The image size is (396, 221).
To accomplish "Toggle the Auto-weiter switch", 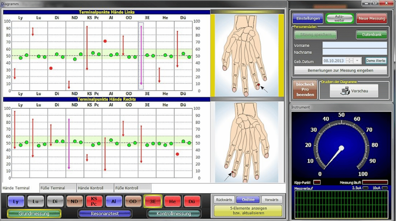I will (x=339, y=18).
